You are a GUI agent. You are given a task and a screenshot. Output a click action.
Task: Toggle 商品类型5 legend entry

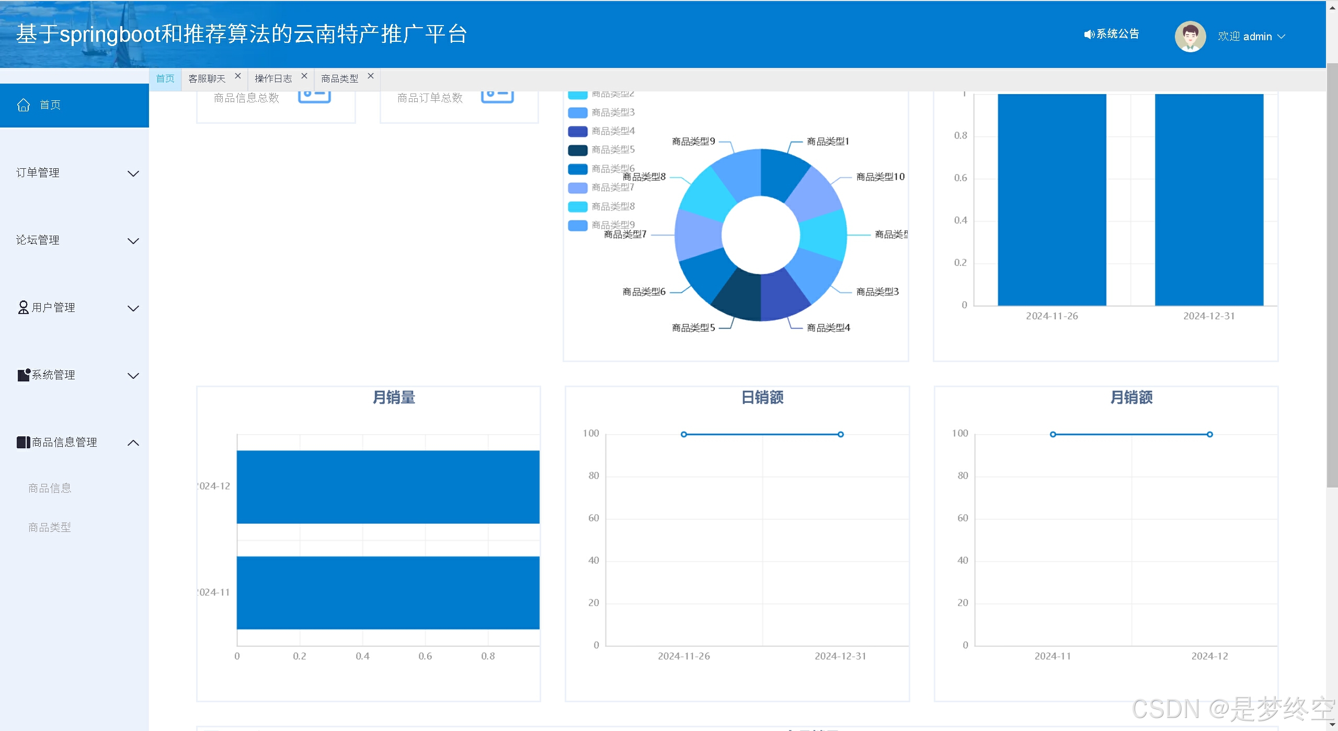613,150
